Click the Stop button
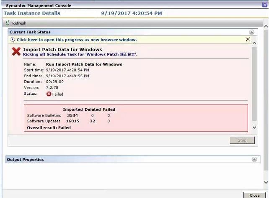Screen dimensions: 269x198 click(242, 140)
